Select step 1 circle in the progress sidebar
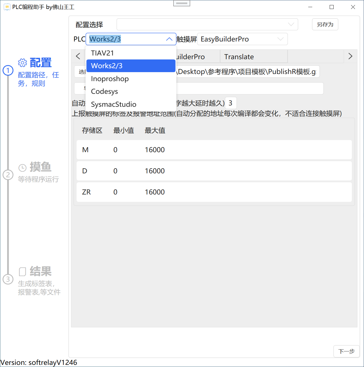Screen dimensions: 364x367 pos(8,71)
